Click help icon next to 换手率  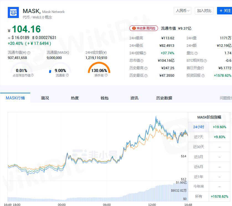(106, 75)
